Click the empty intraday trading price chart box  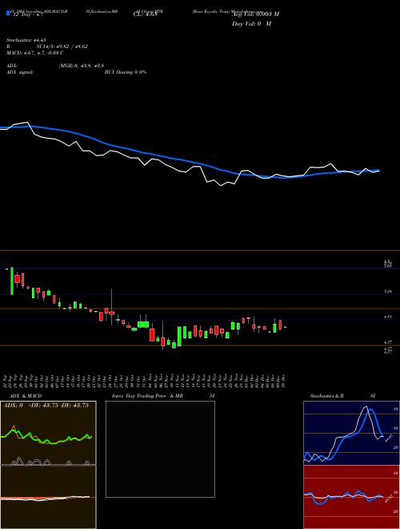[160, 449]
